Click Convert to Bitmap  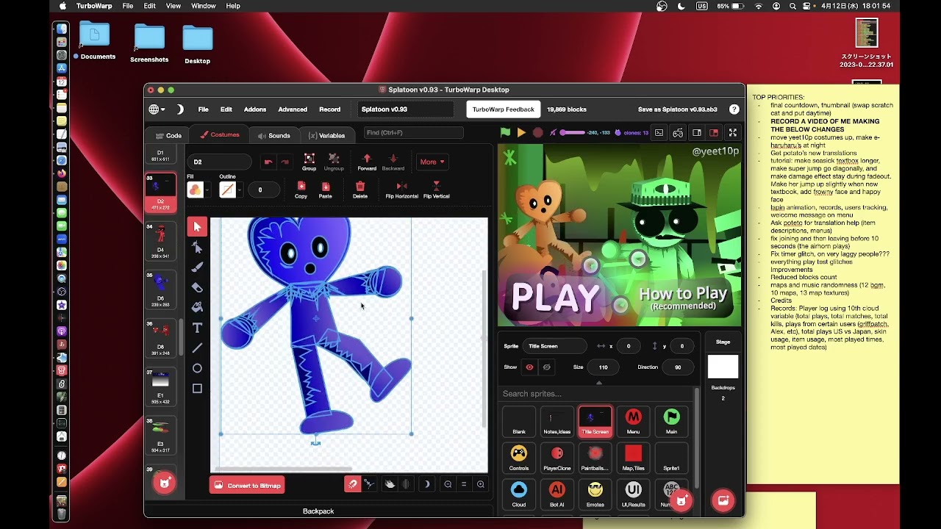tap(247, 486)
